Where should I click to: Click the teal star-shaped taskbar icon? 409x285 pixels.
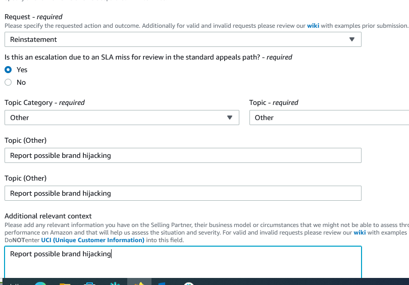(114, 283)
